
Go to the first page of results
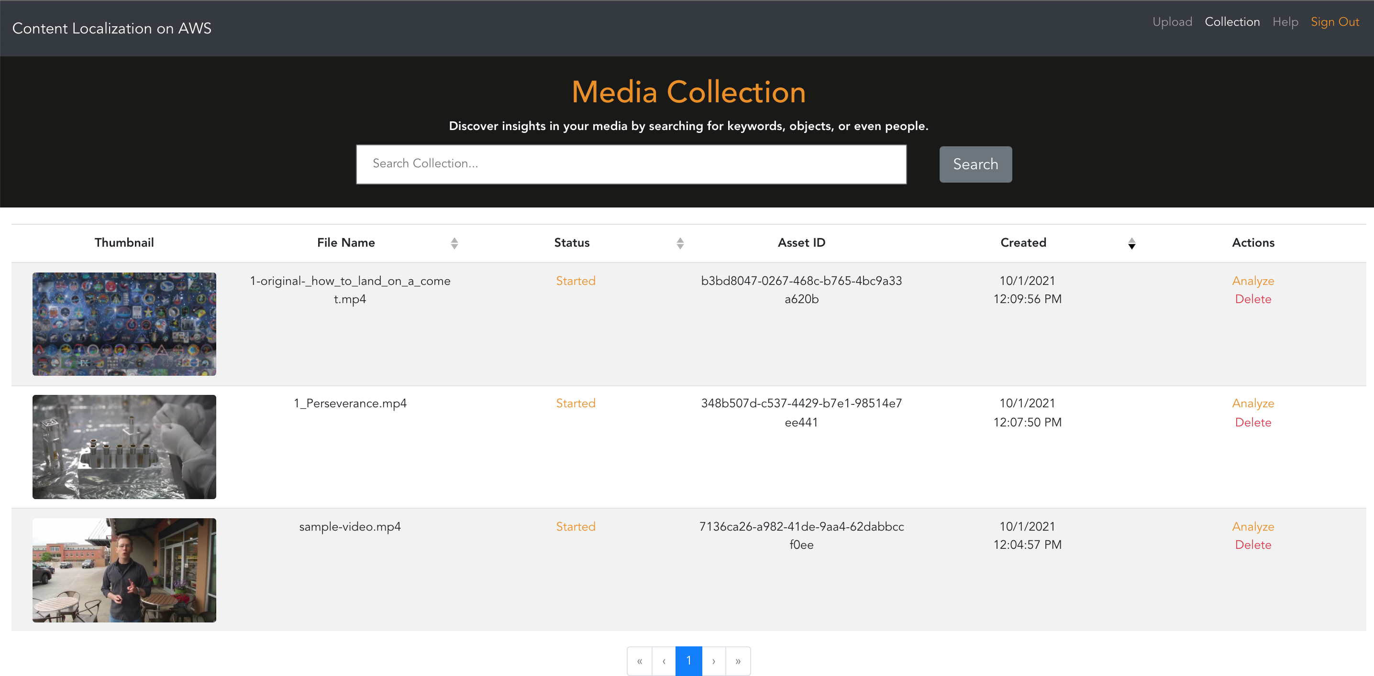click(x=640, y=661)
